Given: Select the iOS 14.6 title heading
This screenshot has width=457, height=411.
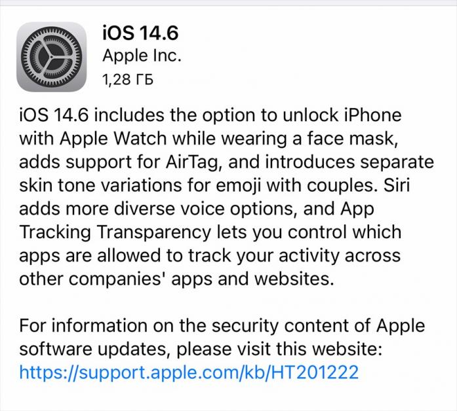Looking at the screenshot, I should coord(140,33).
